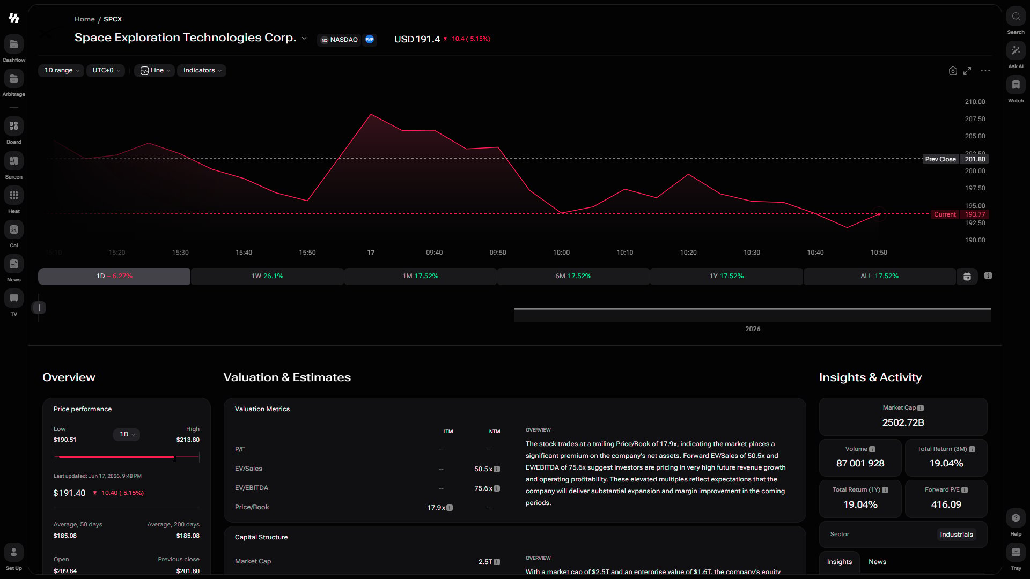Open the date range calendar icon
Viewport: 1030px width, 579px height.
tap(967, 277)
